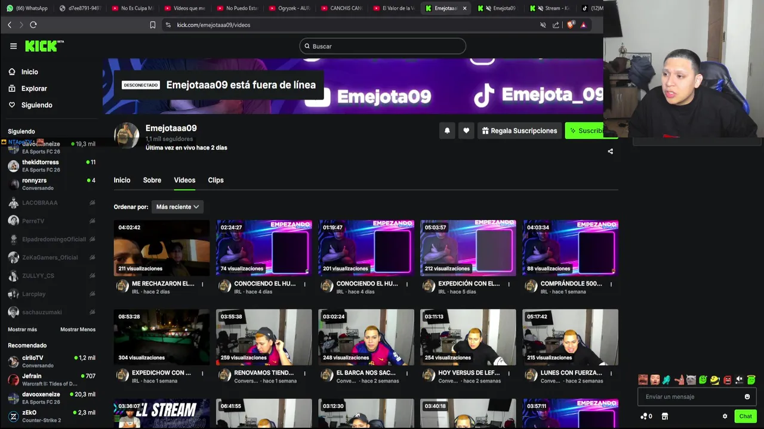Screen dimensions: 764x429
Task: Open options for EL BARCA NOS SAC video
Action: pyautogui.click(x=407, y=374)
